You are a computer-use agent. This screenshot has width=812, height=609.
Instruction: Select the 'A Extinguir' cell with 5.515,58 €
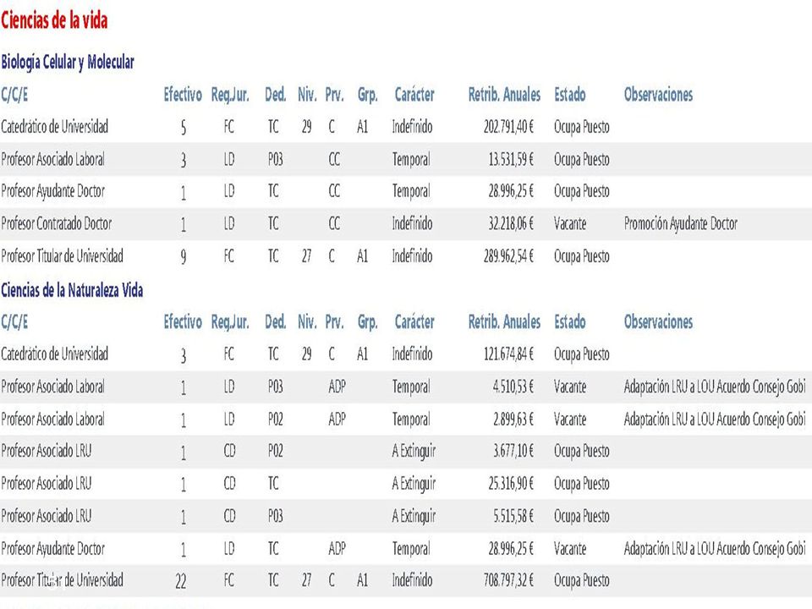414,516
